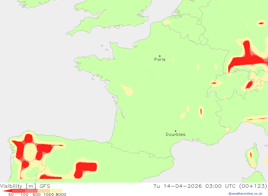Image resolution: width=268 pixels, height=196 pixels.
Task: Click the GFS model label
Action: coord(45,186)
